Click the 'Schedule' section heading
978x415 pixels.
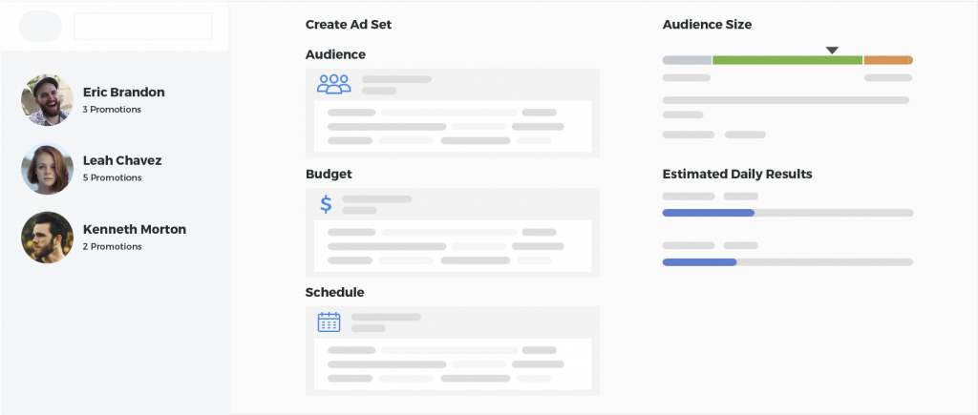335,292
